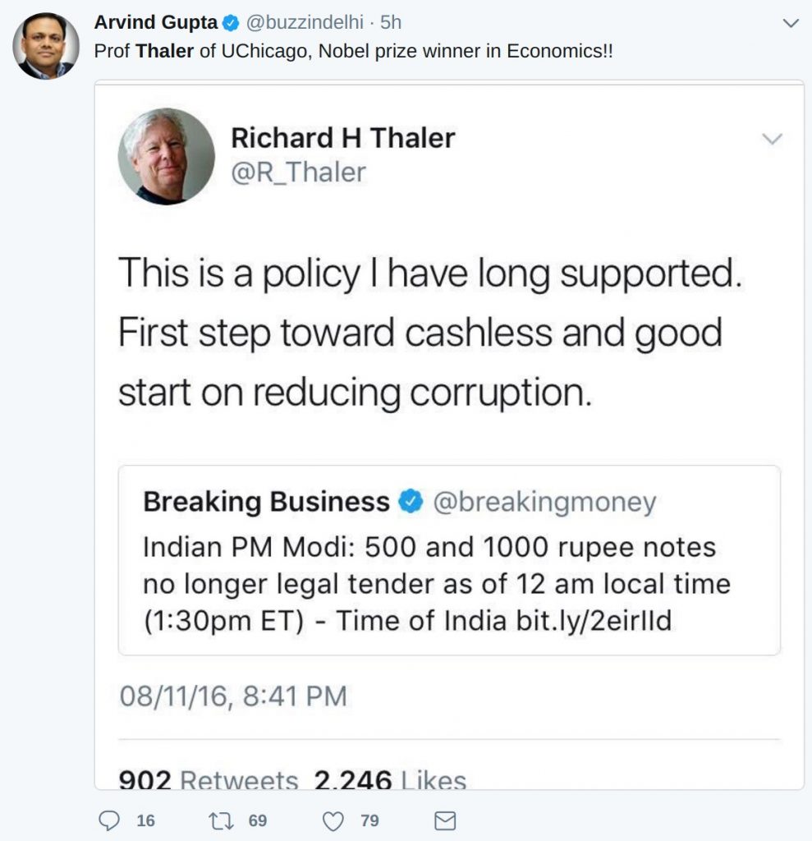Click the 5h tweet timestamp
The height and width of the screenshot is (841, 812).
pyautogui.click(x=391, y=22)
